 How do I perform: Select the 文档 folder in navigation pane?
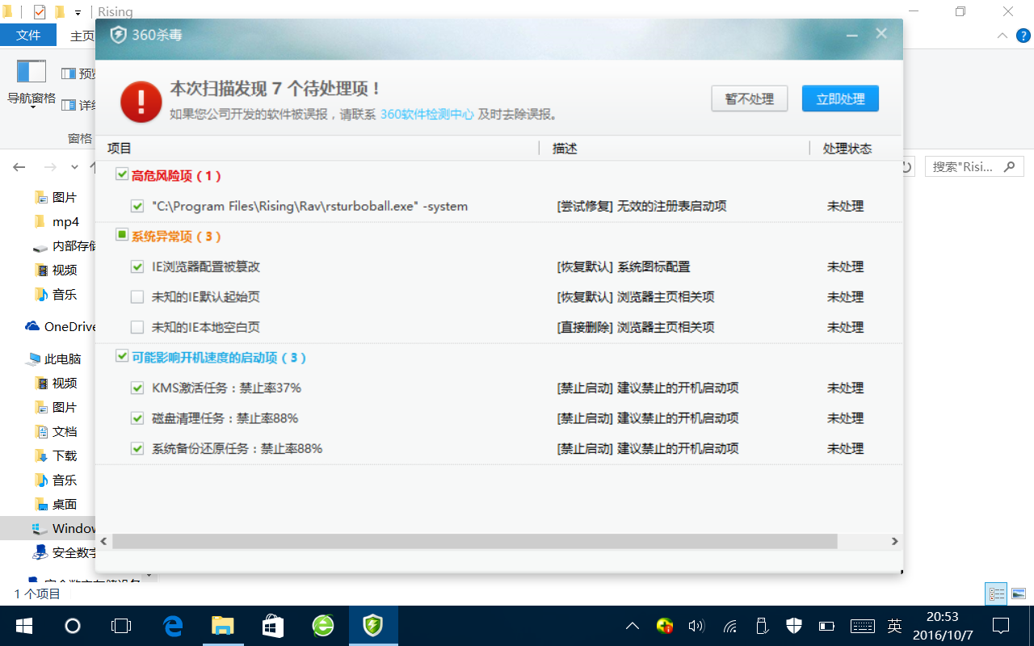[57, 432]
